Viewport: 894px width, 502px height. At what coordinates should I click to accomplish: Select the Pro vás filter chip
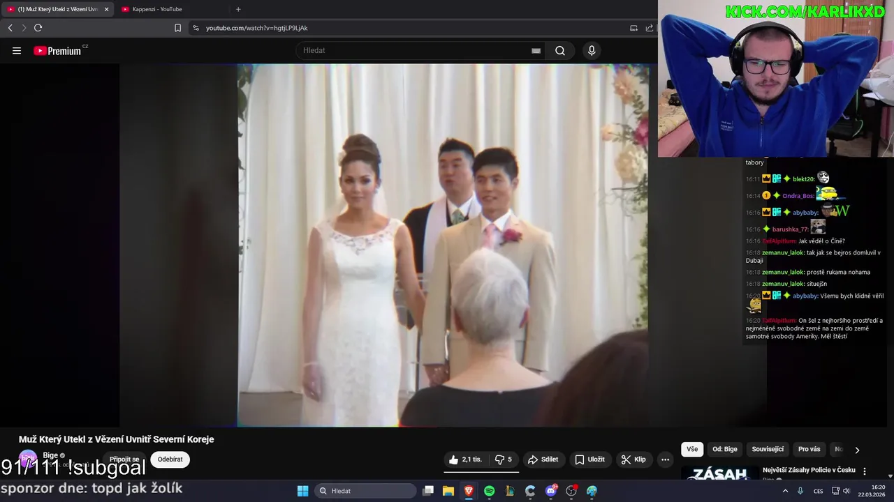click(x=809, y=449)
